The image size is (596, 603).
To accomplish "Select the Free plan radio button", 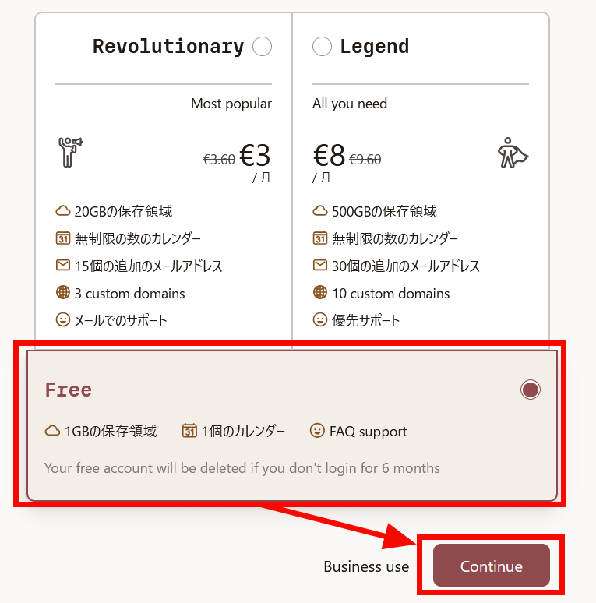I will (531, 390).
